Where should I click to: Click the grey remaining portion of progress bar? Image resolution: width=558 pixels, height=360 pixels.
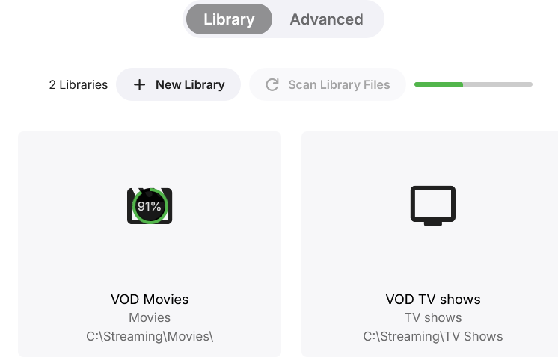(497, 84)
